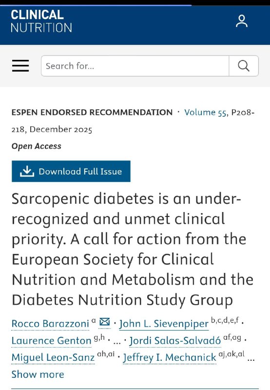270x390 pixels.
Task: Open the user account profile icon
Action: (242, 21)
